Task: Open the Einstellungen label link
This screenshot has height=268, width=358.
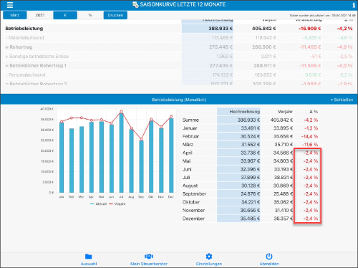Action: pos(209,264)
